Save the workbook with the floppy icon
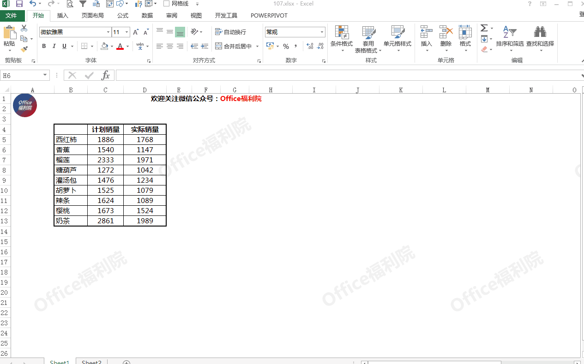 (x=19, y=4)
